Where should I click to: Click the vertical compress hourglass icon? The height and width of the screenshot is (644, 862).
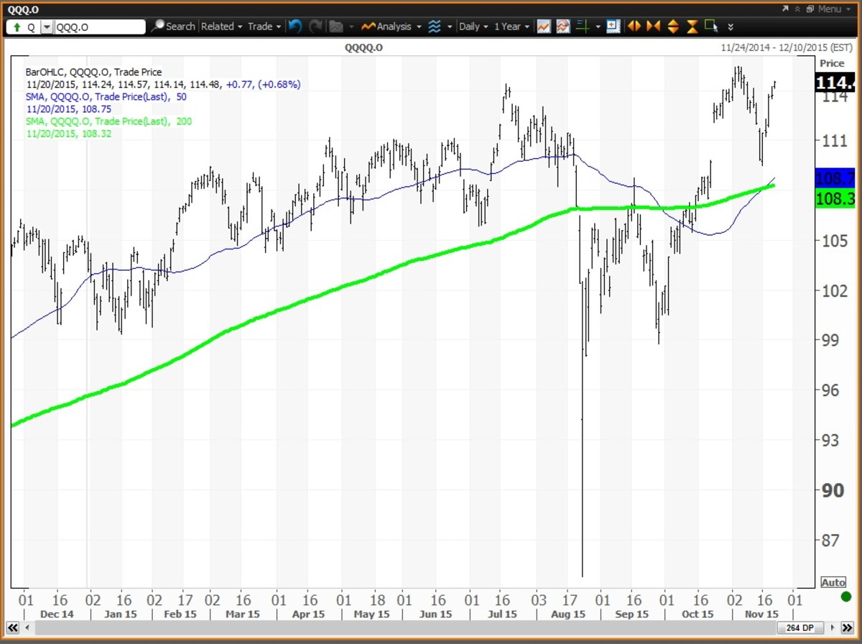point(692,27)
